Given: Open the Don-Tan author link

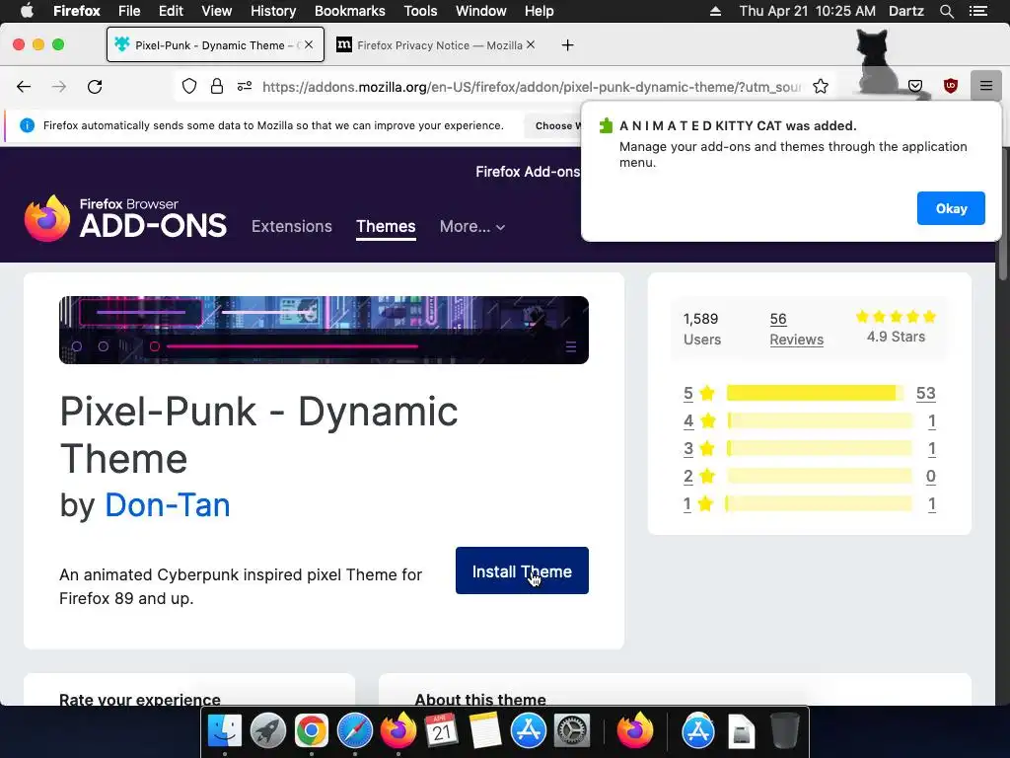Looking at the screenshot, I should point(168,504).
